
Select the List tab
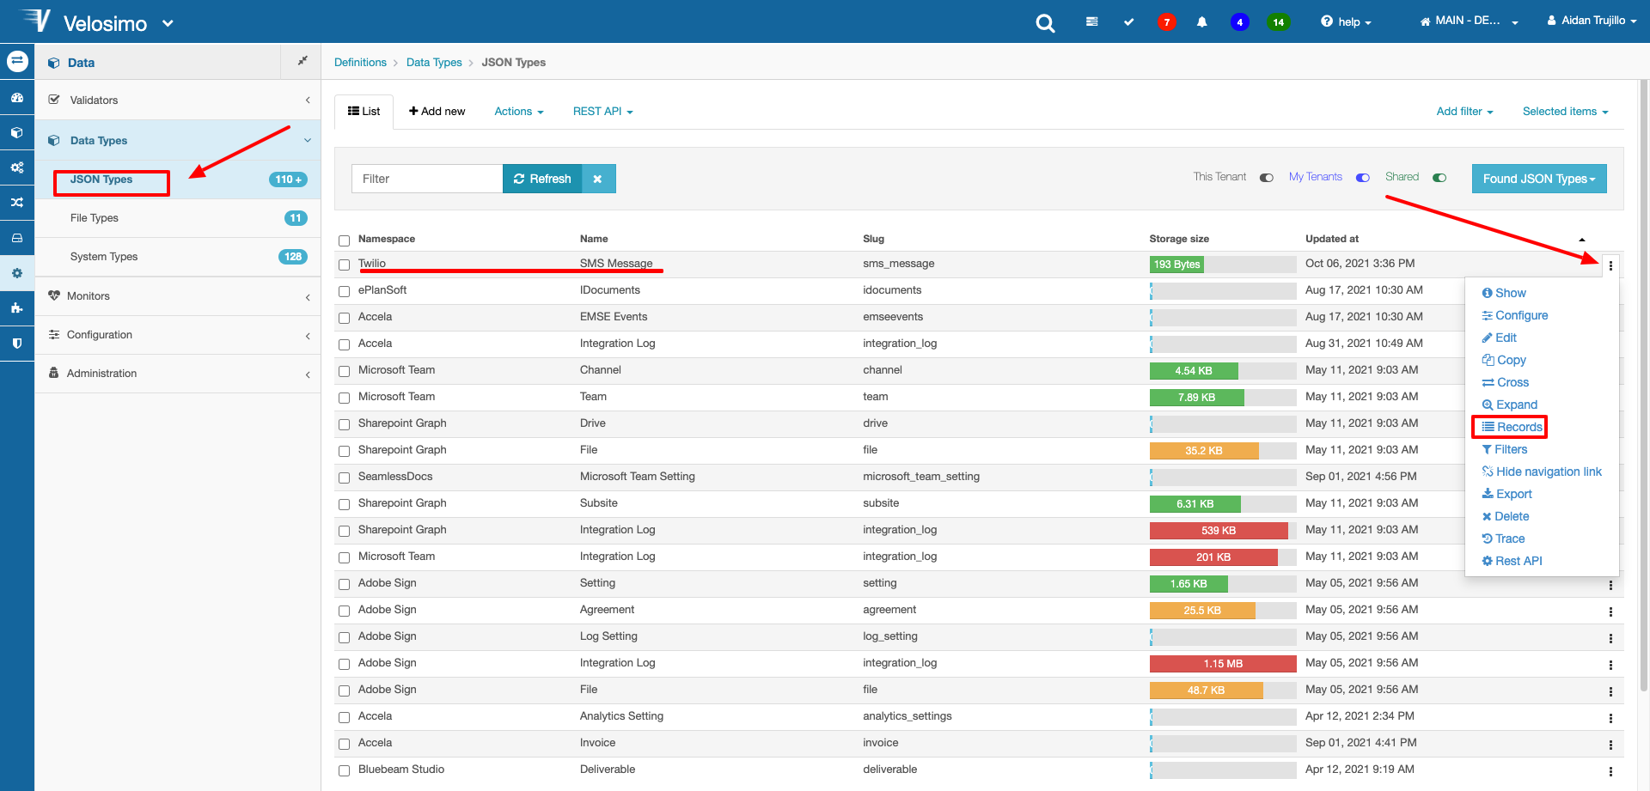tap(364, 112)
